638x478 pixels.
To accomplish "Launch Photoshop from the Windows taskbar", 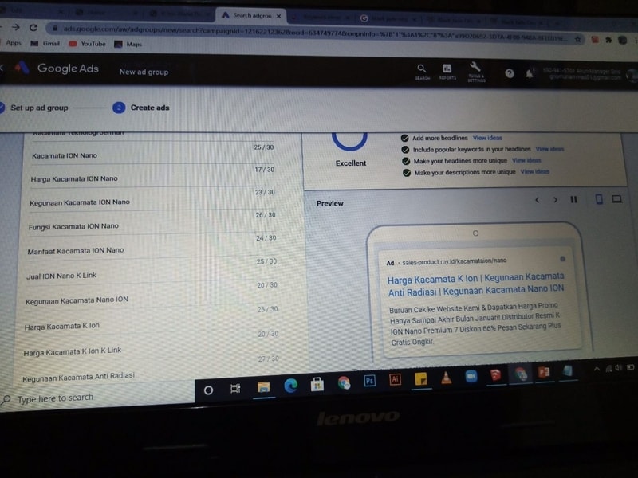I will tap(369, 381).
